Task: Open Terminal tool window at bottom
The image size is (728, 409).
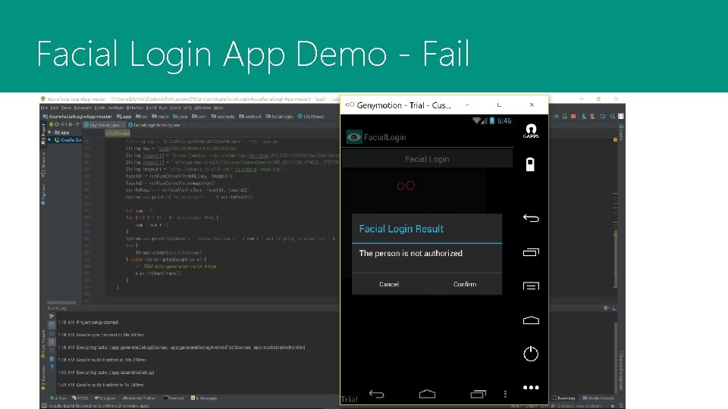Action: (x=174, y=398)
